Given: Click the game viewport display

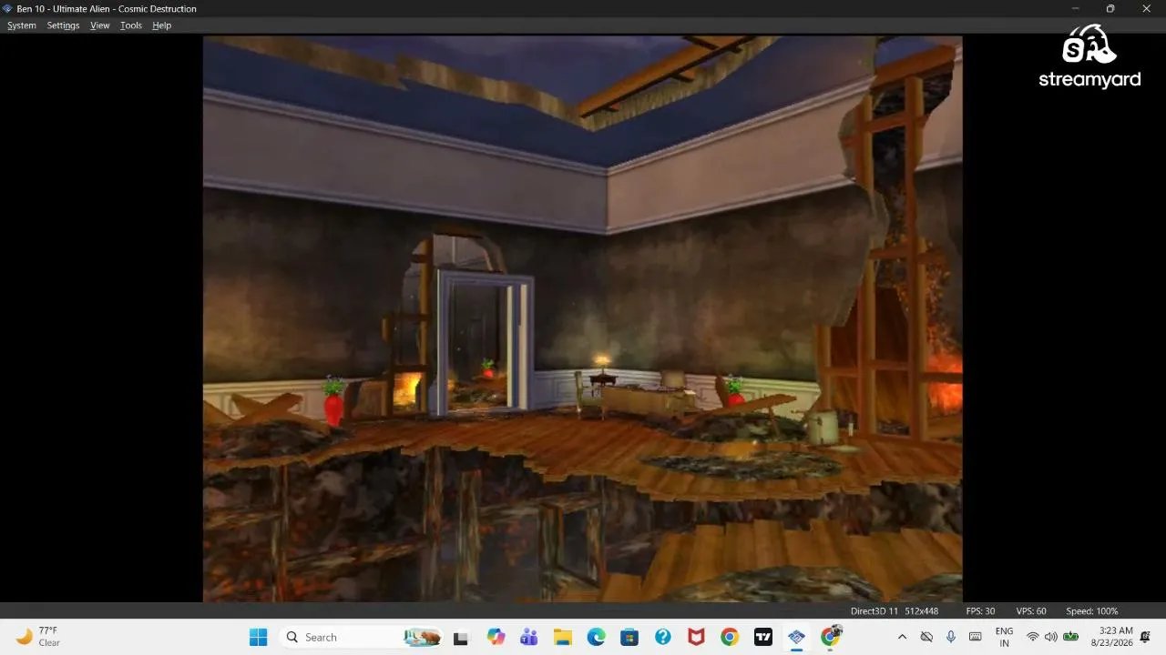Looking at the screenshot, I should (x=582, y=318).
